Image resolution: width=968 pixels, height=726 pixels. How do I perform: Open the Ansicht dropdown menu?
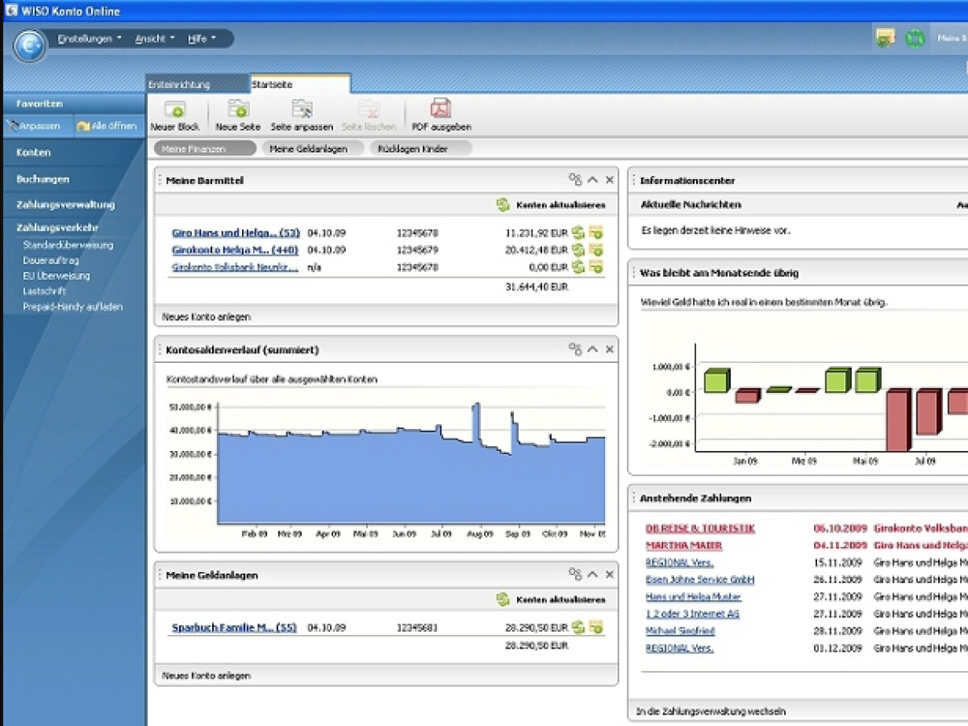155,39
